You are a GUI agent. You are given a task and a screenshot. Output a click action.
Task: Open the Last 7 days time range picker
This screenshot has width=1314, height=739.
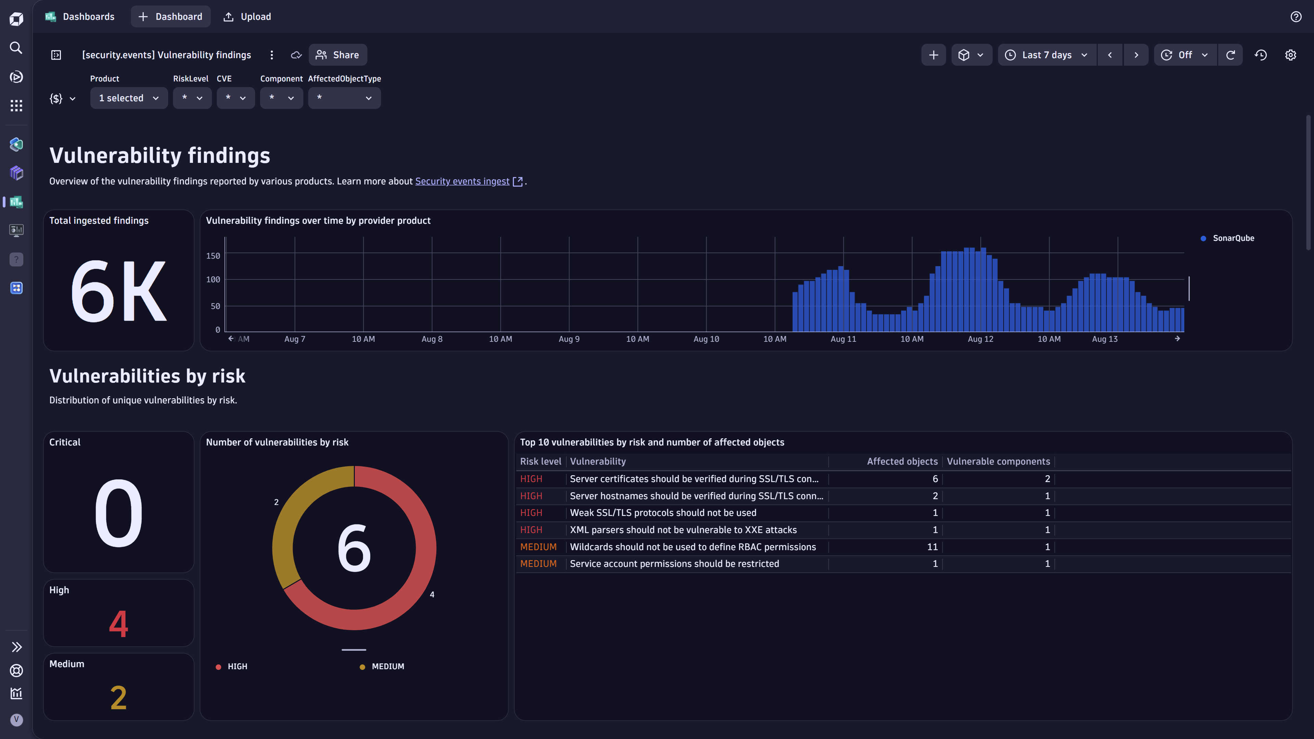click(1046, 55)
